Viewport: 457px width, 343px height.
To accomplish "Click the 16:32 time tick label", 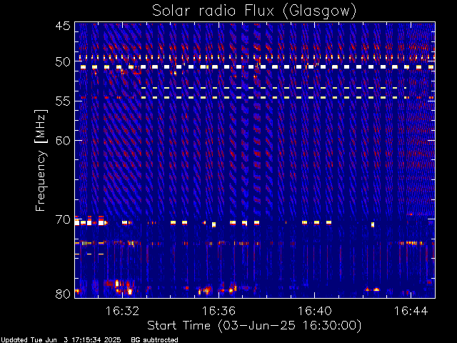I will click(122, 311).
